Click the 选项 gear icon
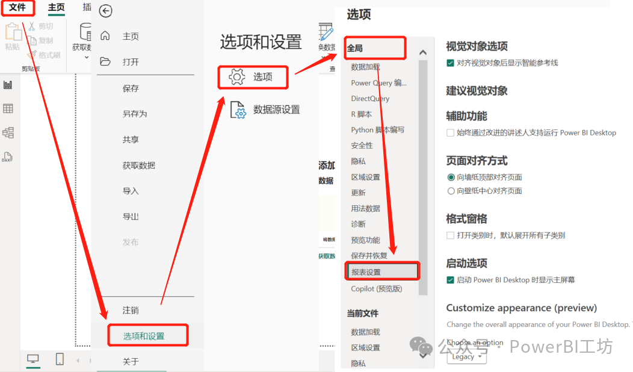The image size is (633, 372). click(x=237, y=76)
